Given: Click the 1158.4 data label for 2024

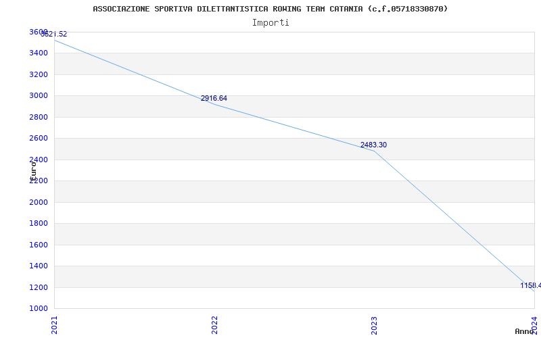Looking at the screenshot, I should coord(531,285).
